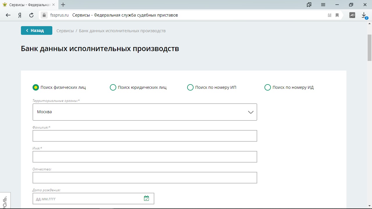Viewport: 372px width, 209px height.
Task: Restore down the browser window
Action: 351,5
